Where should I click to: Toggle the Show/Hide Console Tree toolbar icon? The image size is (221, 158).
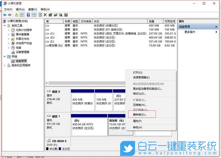tap(22, 15)
